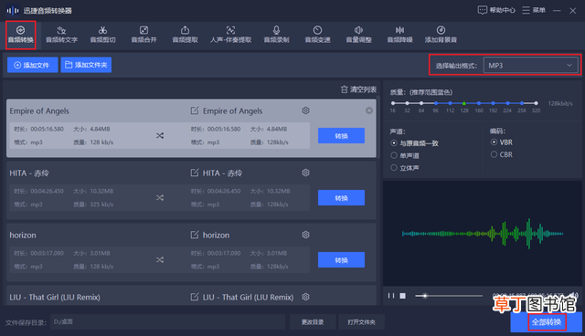This screenshot has height=336, width=585.
Task: Click the save directory field D:/桌面
Action: click(168, 321)
